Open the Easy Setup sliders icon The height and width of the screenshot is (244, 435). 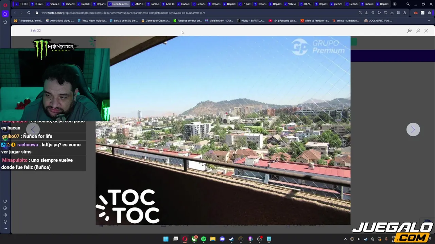(398, 13)
